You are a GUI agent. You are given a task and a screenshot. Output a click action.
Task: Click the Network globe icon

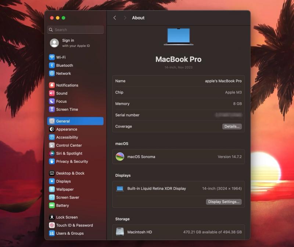point(52,73)
